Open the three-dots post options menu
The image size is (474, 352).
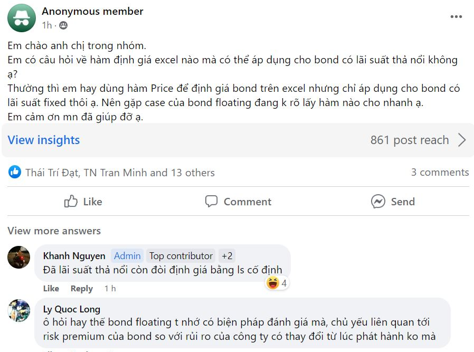[x=456, y=17]
